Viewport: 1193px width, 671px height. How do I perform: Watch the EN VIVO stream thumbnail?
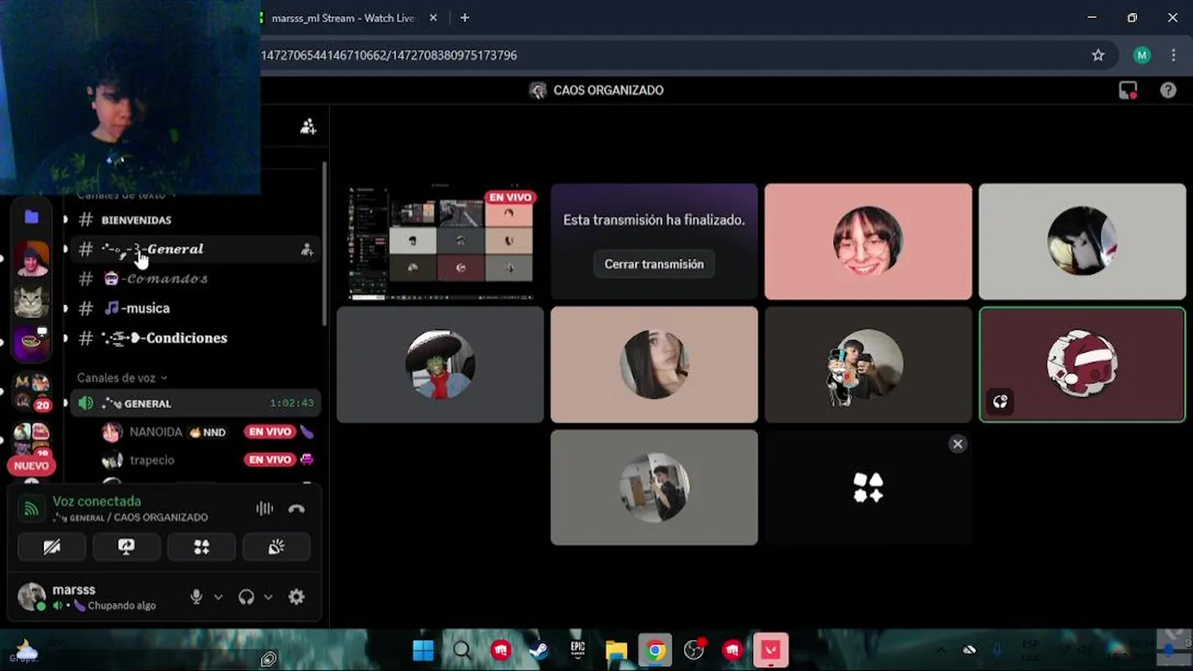440,242
